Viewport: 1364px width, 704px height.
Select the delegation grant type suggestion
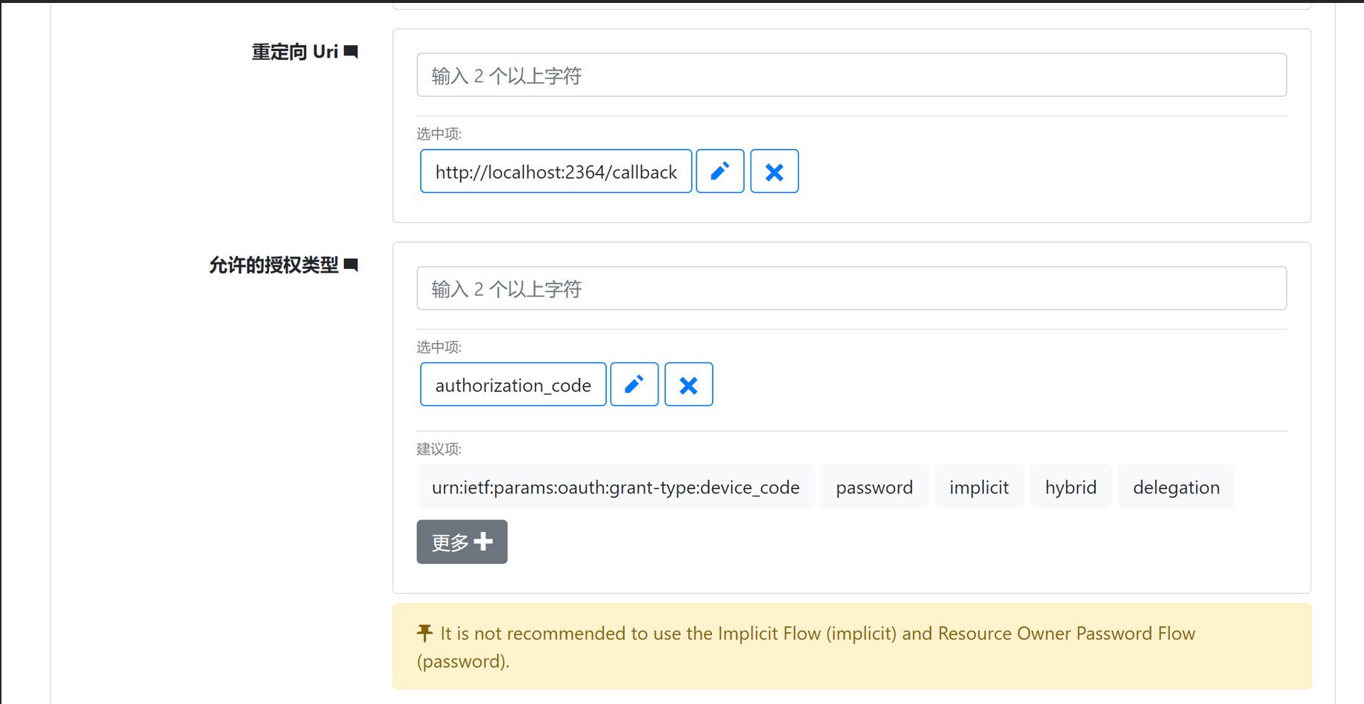[x=1176, y=487]
